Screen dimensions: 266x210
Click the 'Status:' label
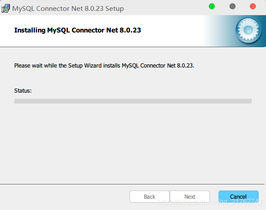(x=23, y=90)
